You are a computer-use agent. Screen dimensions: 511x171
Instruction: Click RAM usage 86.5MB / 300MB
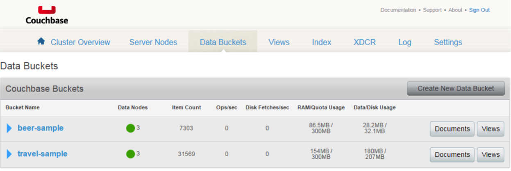(x=320, y=128)
